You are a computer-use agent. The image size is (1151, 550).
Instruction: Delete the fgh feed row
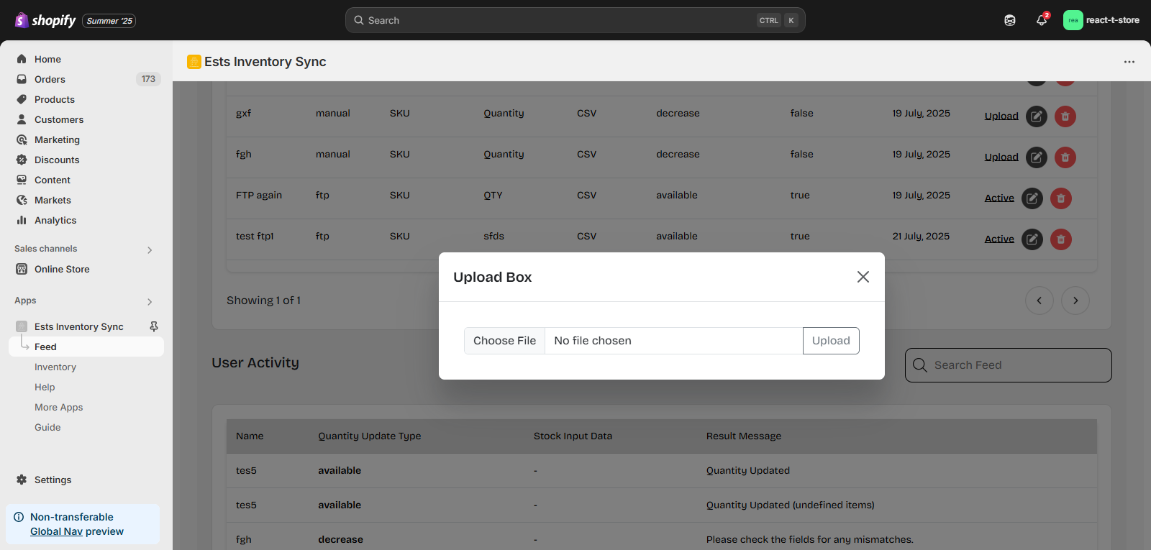click(x=1065, y=157)
